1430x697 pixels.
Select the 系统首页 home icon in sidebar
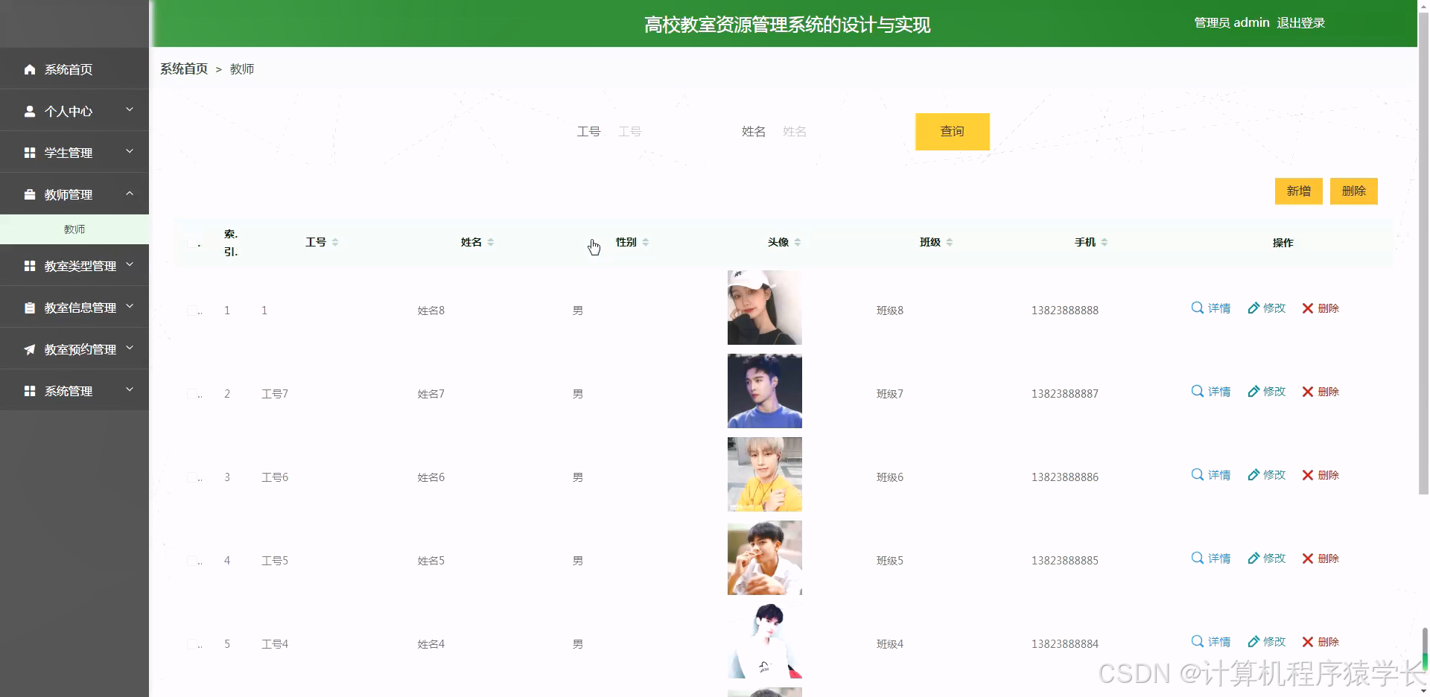click(30, 69)
